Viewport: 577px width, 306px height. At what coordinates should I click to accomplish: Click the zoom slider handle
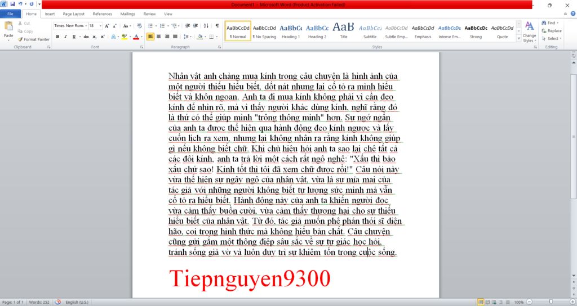tap(551, 302)
